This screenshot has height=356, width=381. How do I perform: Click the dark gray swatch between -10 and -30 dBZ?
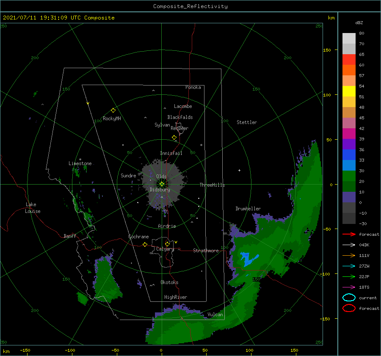pos(349,218)
